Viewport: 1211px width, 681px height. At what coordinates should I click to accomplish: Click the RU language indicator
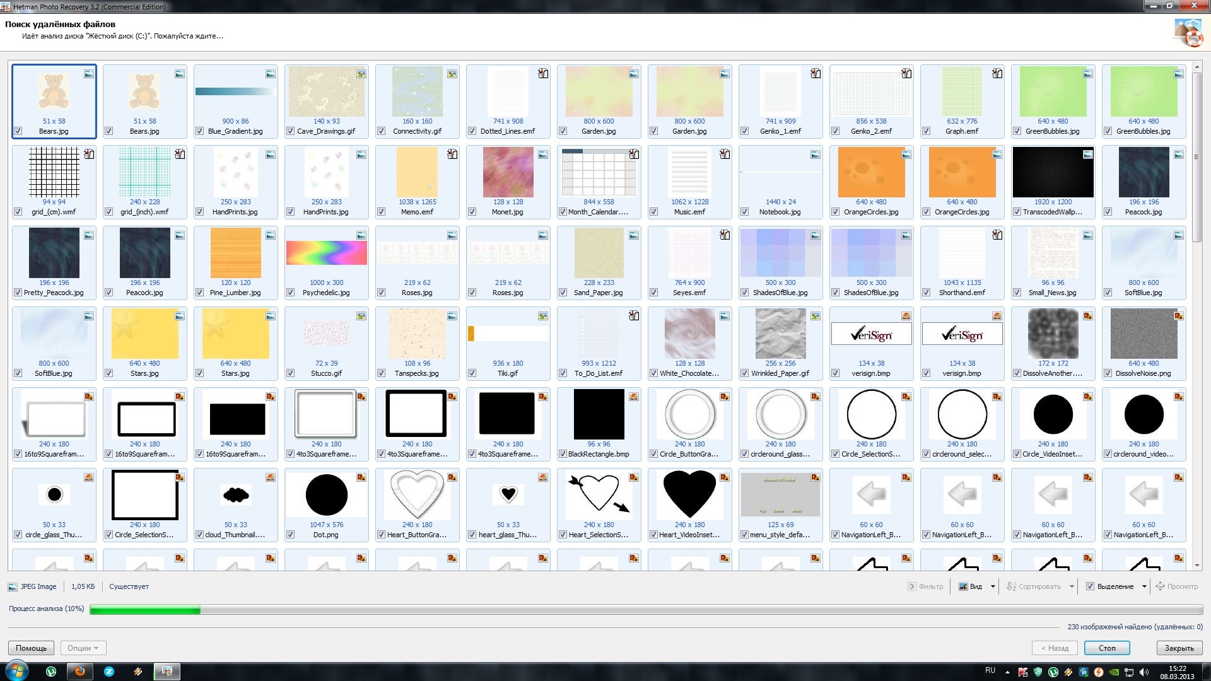pos(990,670)
